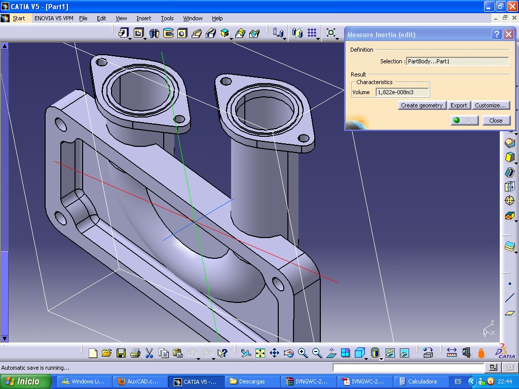Select the Plane creation icon
519x389 pixels.
pos(510,313)
